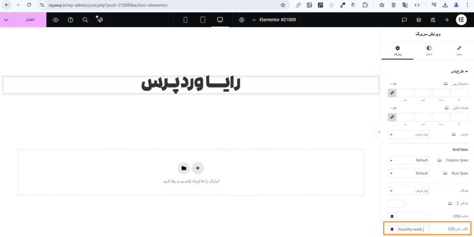Open dynamic tags icon for CSS classes

click(x=392, y=230)
